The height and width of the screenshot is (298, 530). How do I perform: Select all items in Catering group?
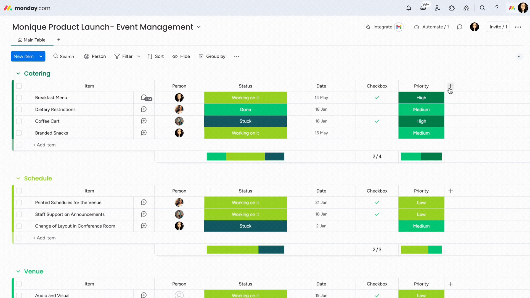(x=19, y=86)
